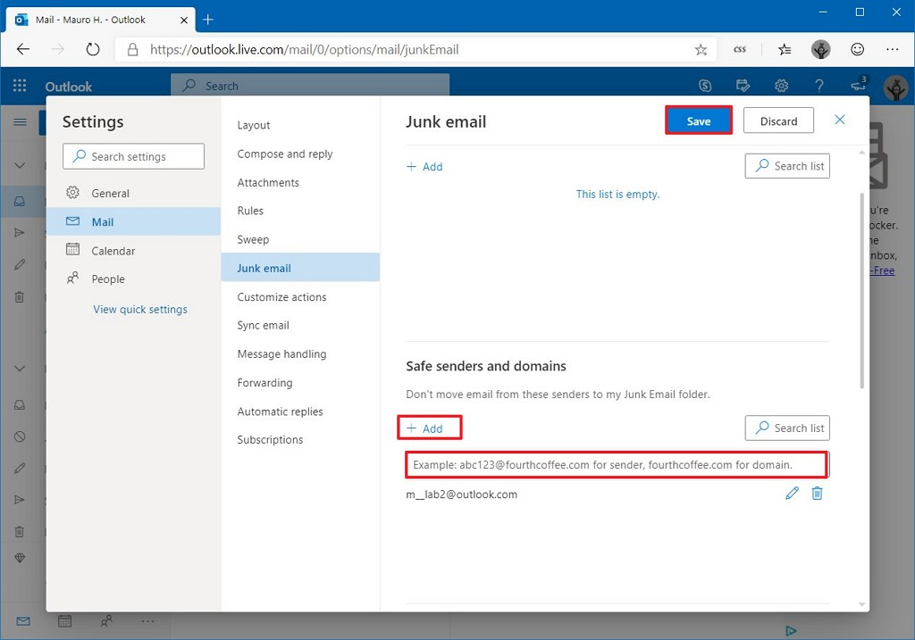
Task: Open Automatic replies settings
Action: pyautogui.click(x=280, y=411)
